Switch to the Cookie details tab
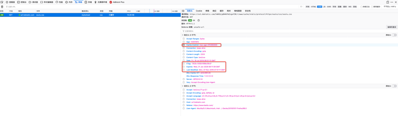The image size is (398, 116). coord(199,11)
